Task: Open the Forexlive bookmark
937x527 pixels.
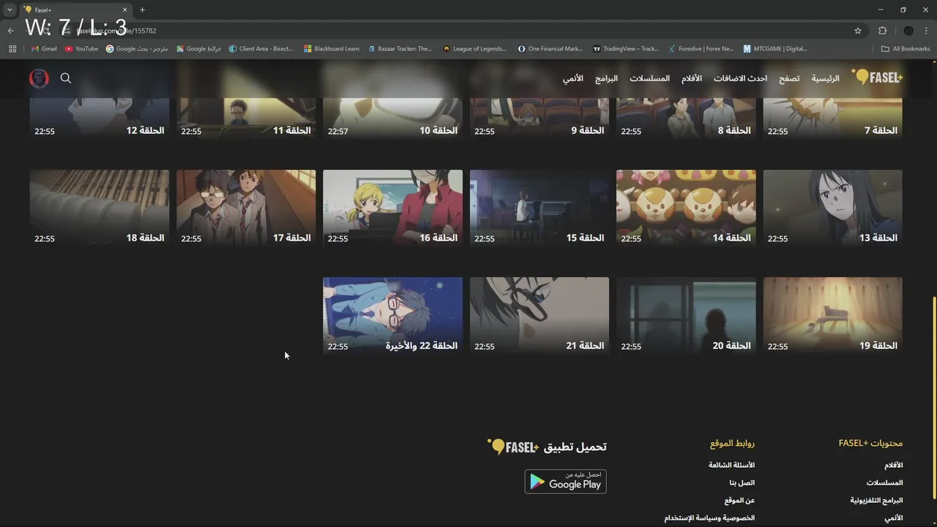Action: click(x=701, y=49)
